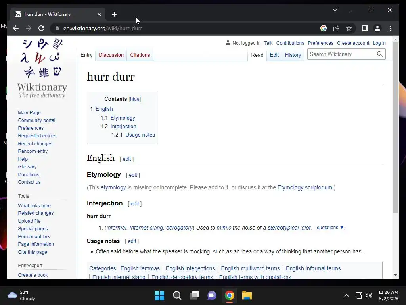
Task: Edit the Interjection section
Action: click(135, 204)
